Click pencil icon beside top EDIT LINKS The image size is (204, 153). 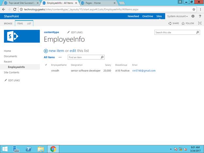click(68, 32)
